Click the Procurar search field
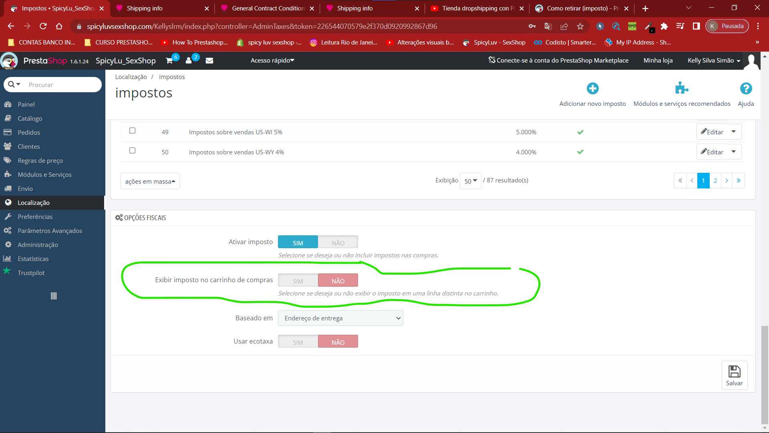 [x=63, y=85]
